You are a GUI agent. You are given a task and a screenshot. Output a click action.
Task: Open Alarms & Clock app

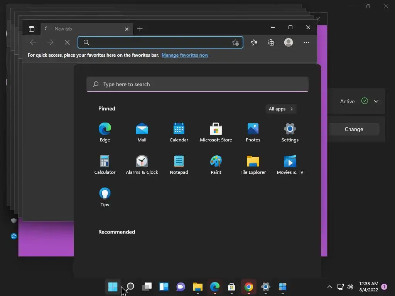point(142,165)
